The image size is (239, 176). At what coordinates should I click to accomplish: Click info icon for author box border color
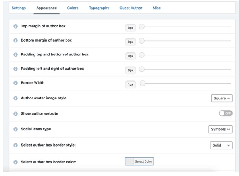16,162
